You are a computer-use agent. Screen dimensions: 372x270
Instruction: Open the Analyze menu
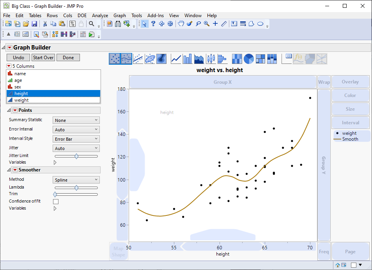pyautogui.click(x=100, y=16)
